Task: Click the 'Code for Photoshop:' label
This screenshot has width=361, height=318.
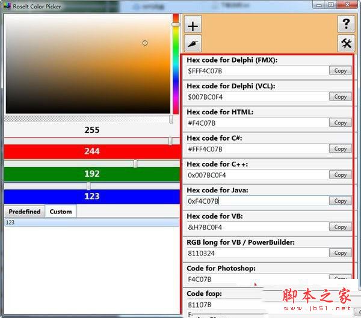Action: 221,268
